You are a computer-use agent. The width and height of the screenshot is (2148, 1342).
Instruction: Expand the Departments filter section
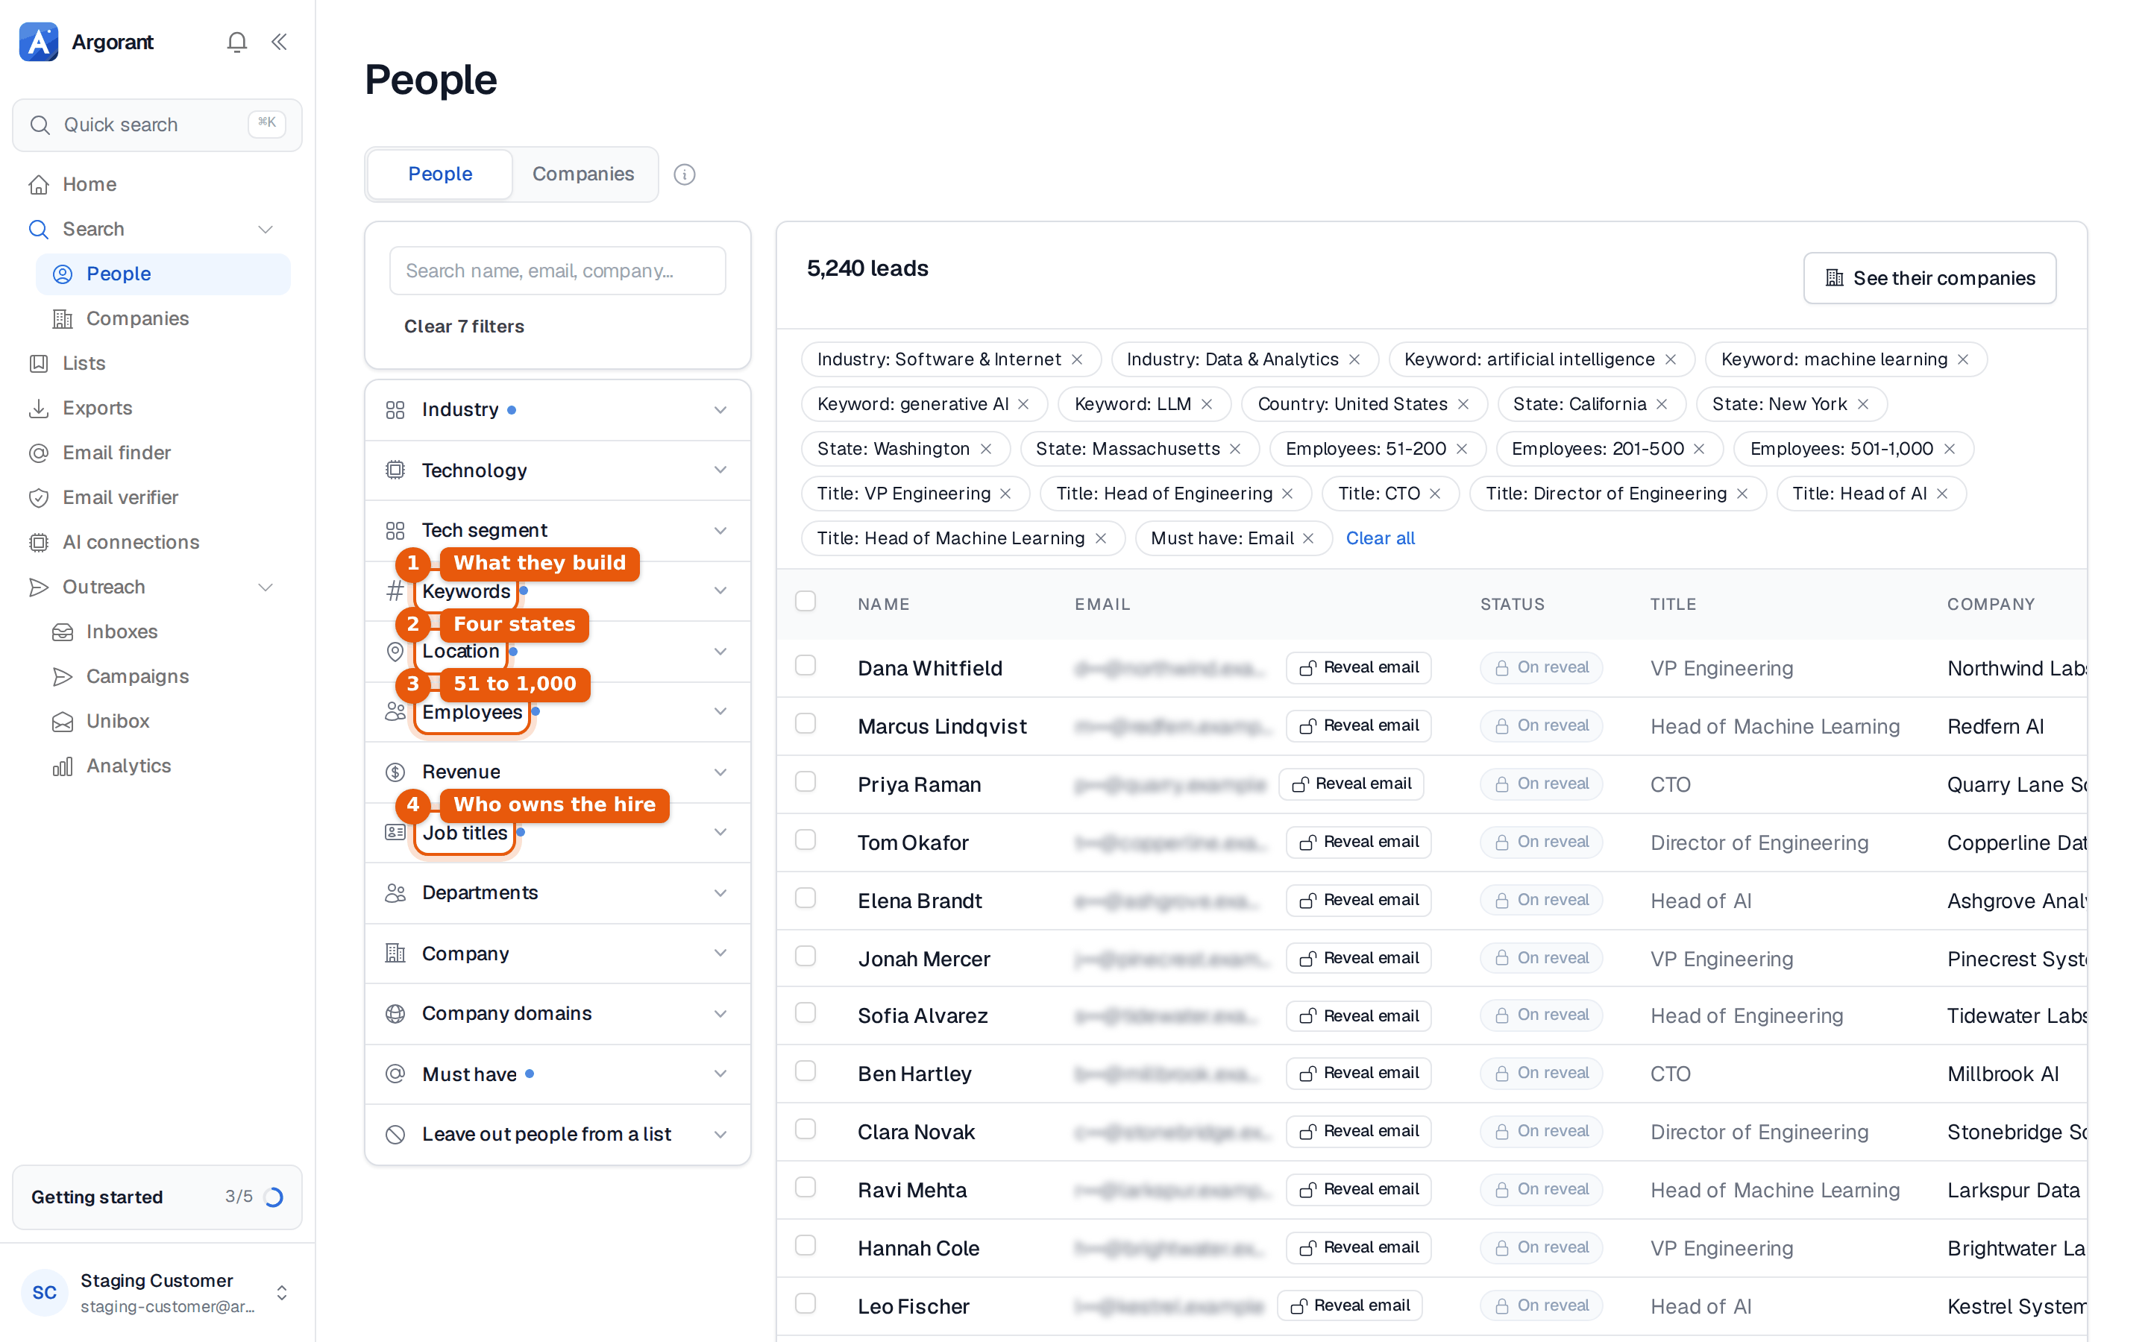coord(557,893)
